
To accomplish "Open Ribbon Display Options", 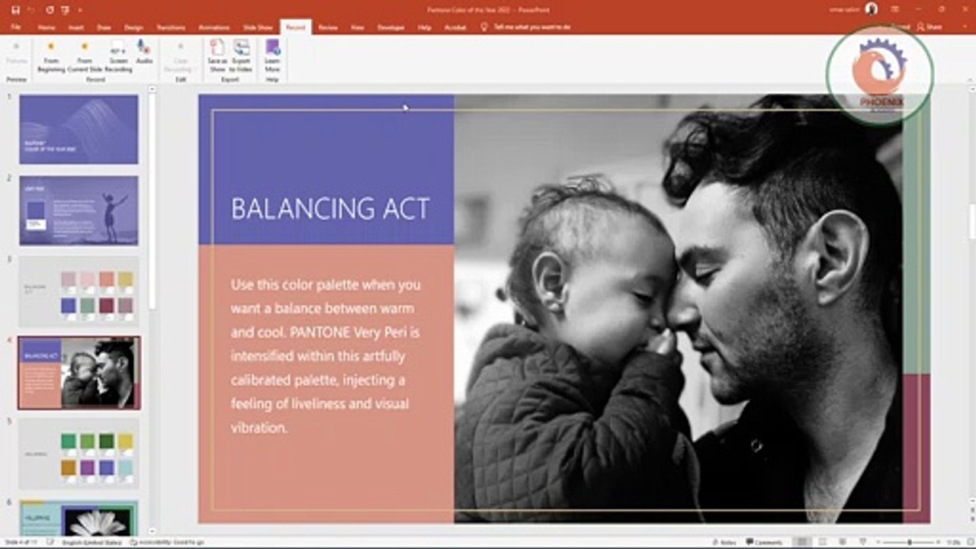I will (x=894, y=9).
